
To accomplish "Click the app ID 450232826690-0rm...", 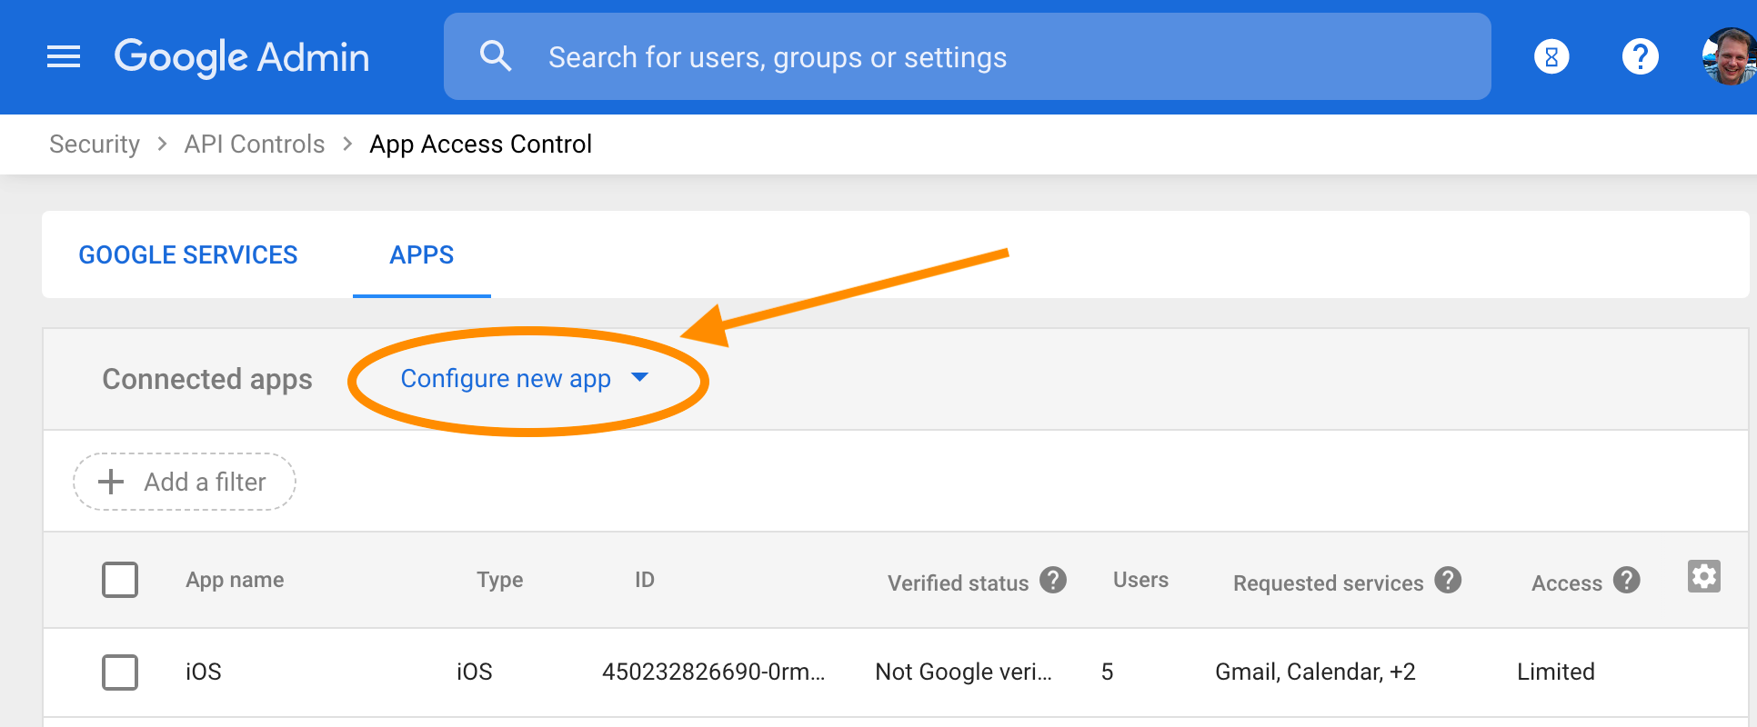I will point(714,672).
